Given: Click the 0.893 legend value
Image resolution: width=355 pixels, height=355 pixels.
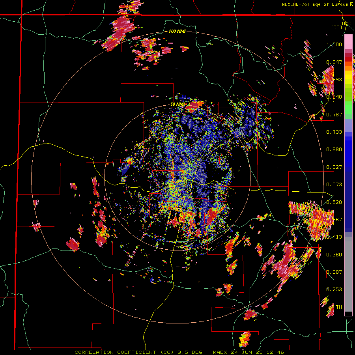Looking at the screenshot, I should [334, 79].
